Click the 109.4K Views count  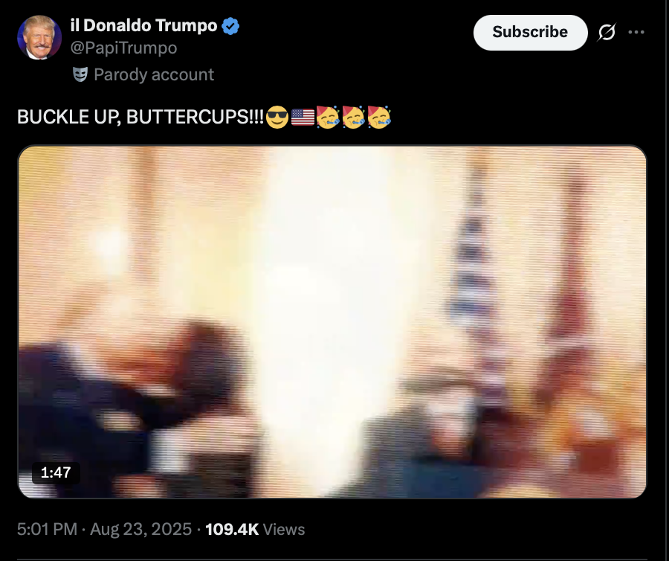pyautogui.click(x=255, y=530)
